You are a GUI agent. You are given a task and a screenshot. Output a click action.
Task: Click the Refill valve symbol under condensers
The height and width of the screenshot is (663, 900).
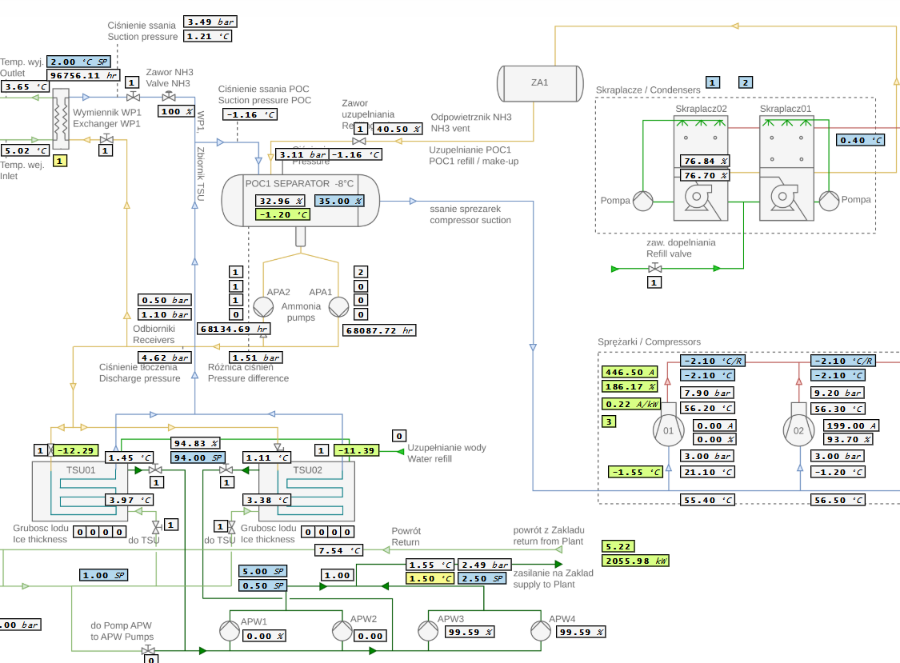(x=654, y=269)
